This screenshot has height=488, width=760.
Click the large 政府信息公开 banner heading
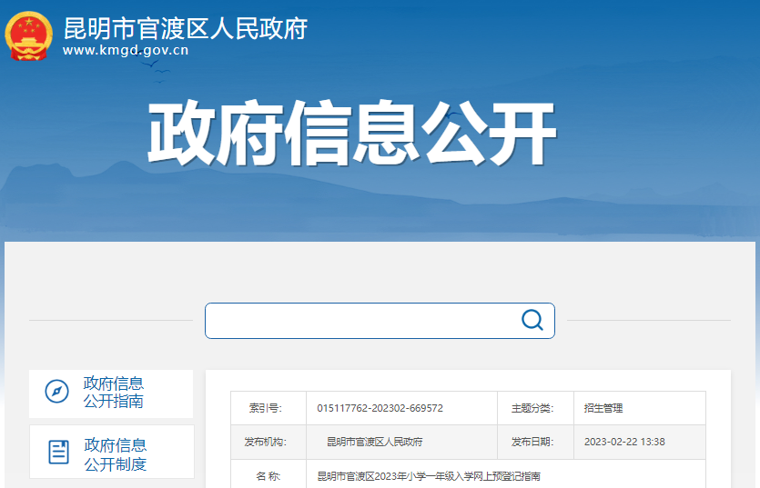(351, 134)
